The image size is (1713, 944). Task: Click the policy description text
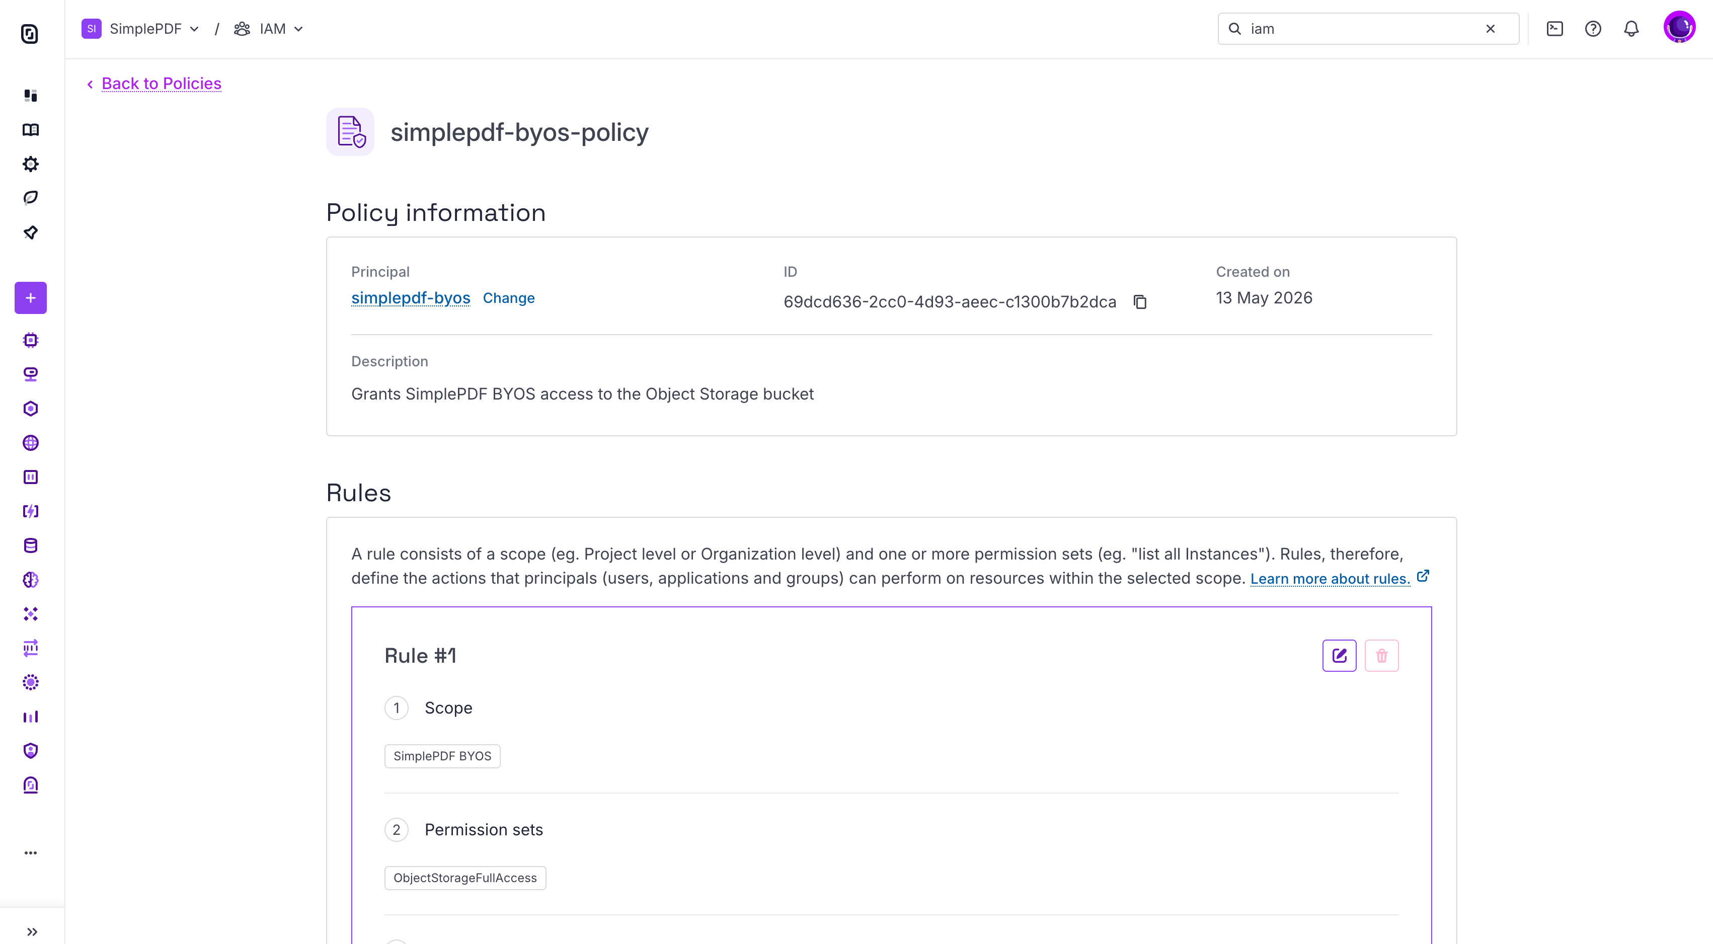click(582, 394)
